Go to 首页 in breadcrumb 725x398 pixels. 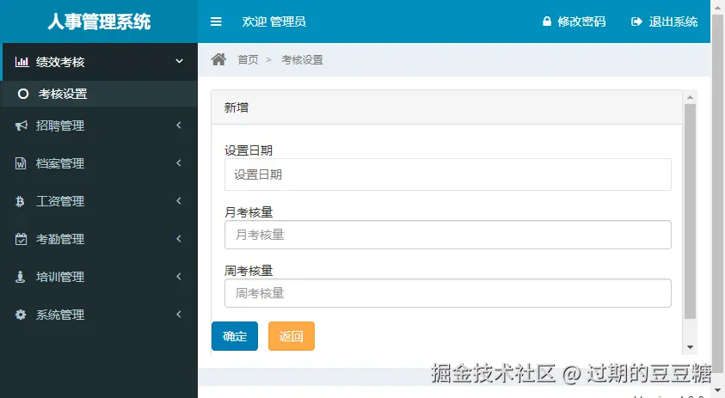(x=248, y=59)
